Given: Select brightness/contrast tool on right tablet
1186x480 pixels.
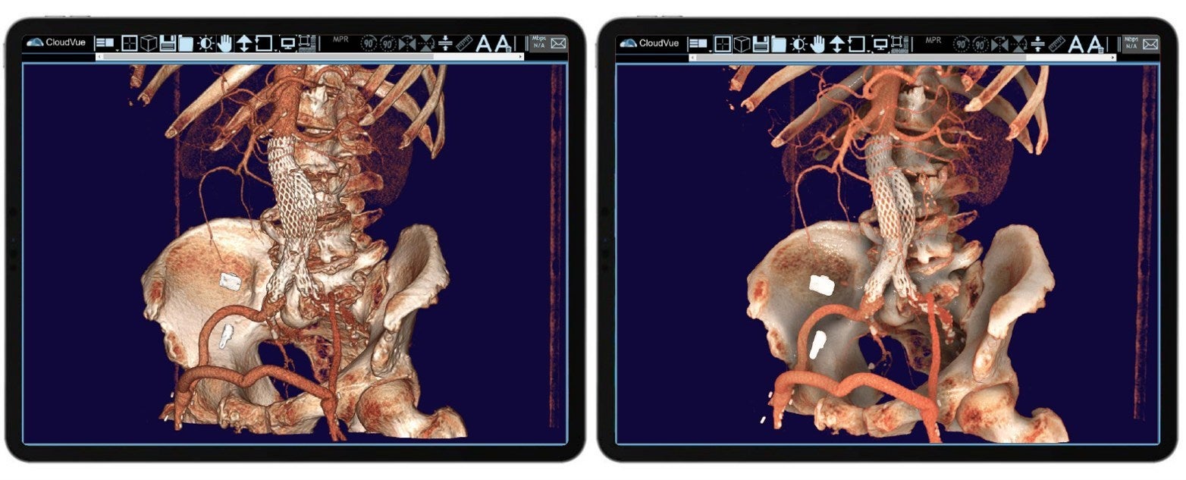Looking at the screenshot, I should pyautogui.click(x=799, y=43).
